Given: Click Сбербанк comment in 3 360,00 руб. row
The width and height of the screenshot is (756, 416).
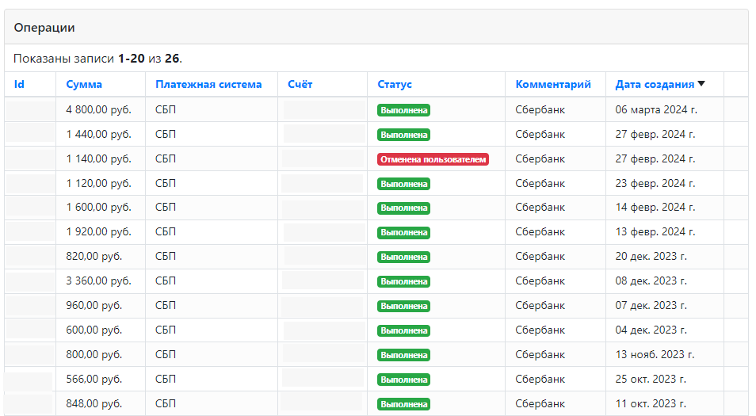Looking at the screenshot, I should point(540,281).
